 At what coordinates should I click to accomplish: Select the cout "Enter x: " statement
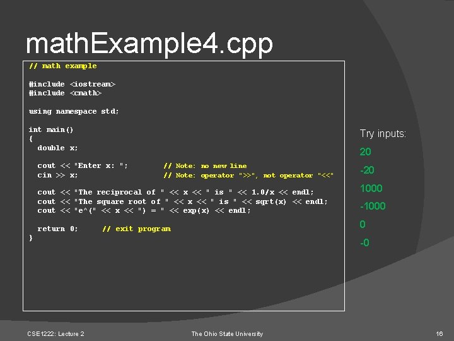[x=83, y=165]
